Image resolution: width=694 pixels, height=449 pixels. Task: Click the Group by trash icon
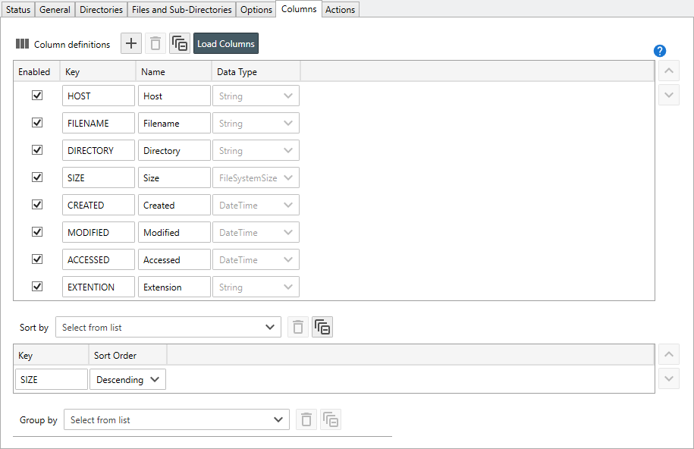pos(306,419)
